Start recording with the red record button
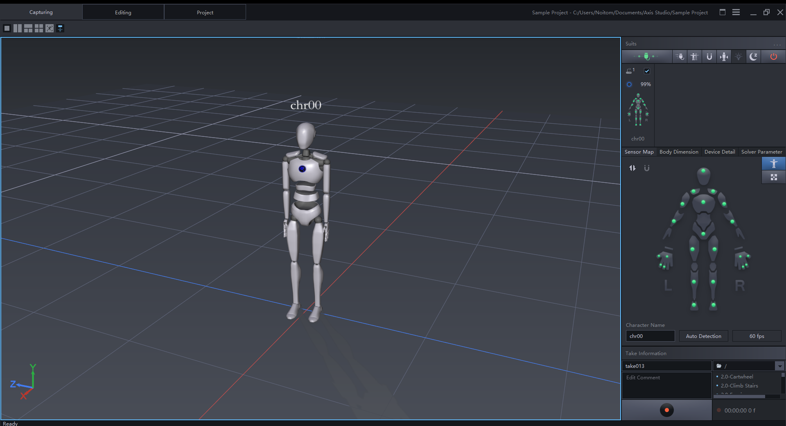This screenshot has width=786, height=426. pos(666,410)
